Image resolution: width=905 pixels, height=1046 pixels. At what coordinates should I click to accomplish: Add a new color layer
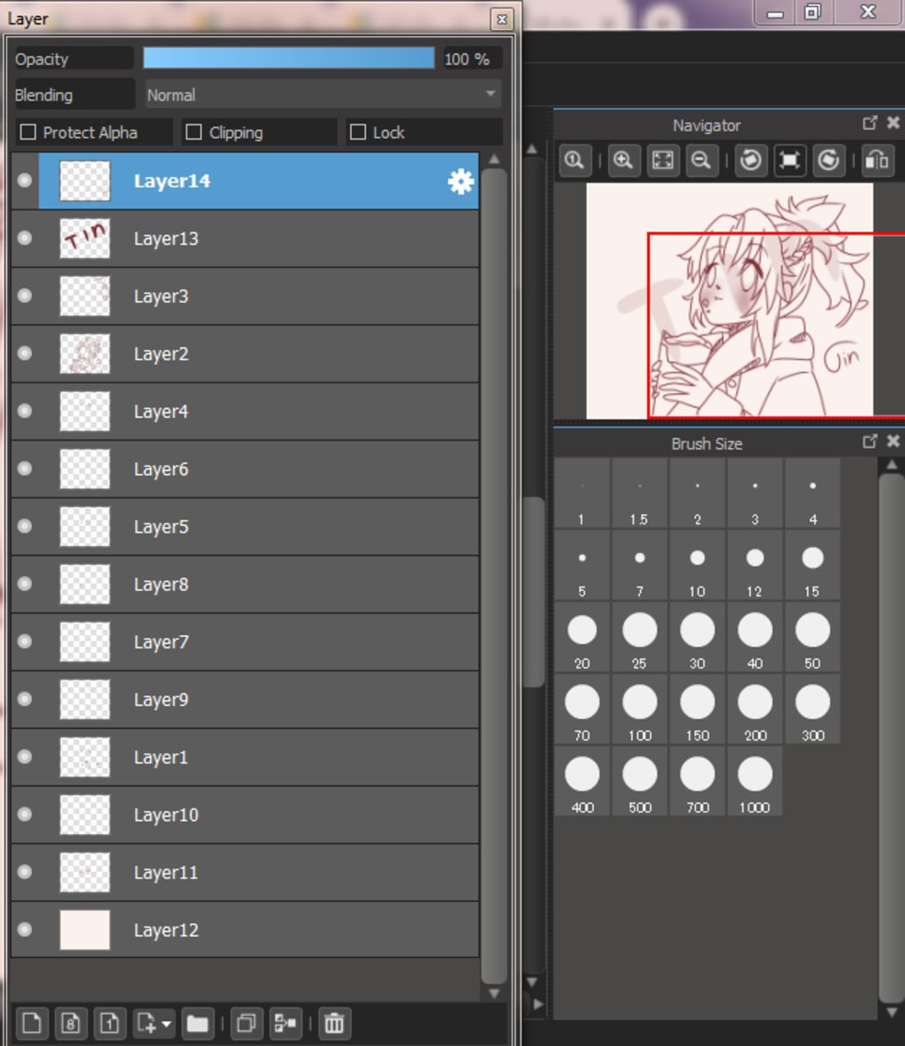31,1023
